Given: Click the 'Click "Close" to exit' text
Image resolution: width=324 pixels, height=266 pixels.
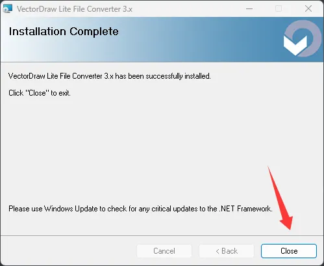Looking at the screenshot, I should [x=40, y=93].
